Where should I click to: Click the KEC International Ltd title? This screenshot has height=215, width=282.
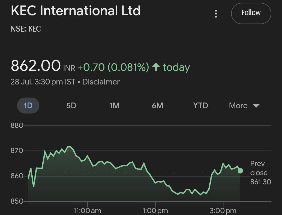[x=75, y=11]
